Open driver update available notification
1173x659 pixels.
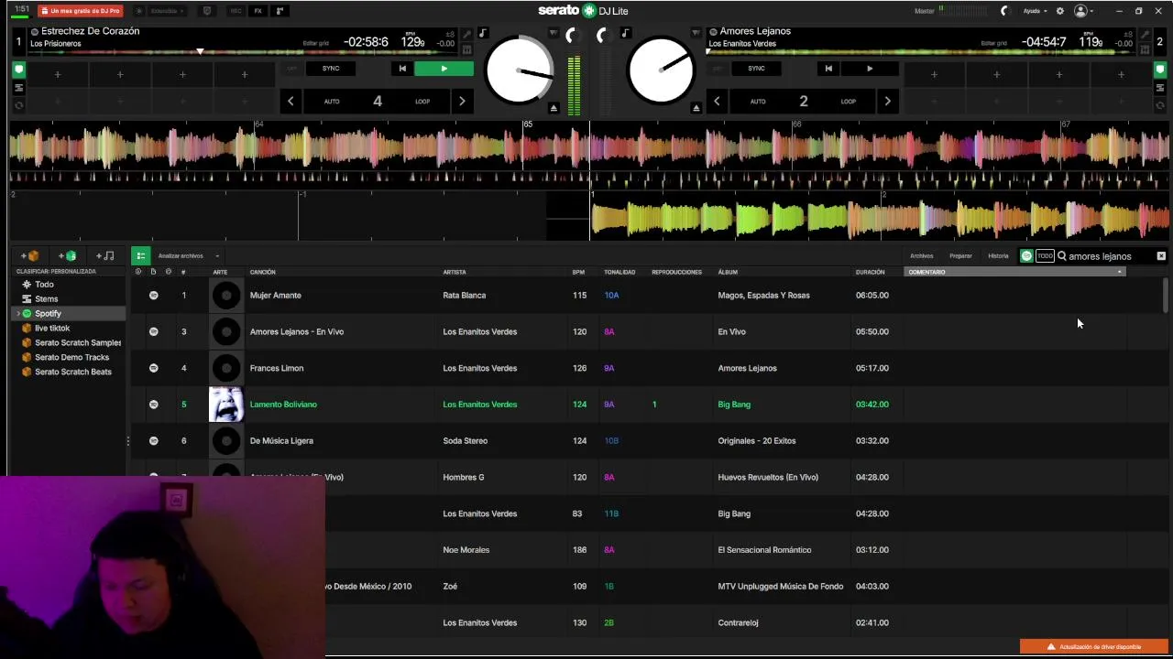tap(1095, 647)
